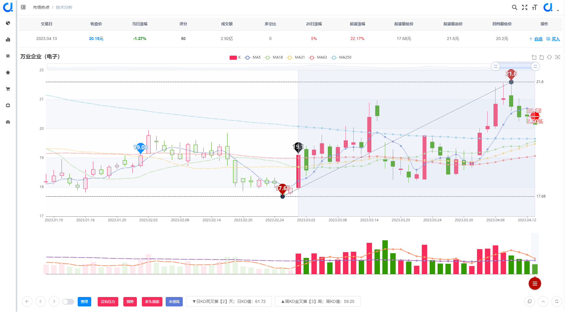This screenshot has height=312, width=565.
Task: Click the 没有压力 tag button
Action: 108,302
